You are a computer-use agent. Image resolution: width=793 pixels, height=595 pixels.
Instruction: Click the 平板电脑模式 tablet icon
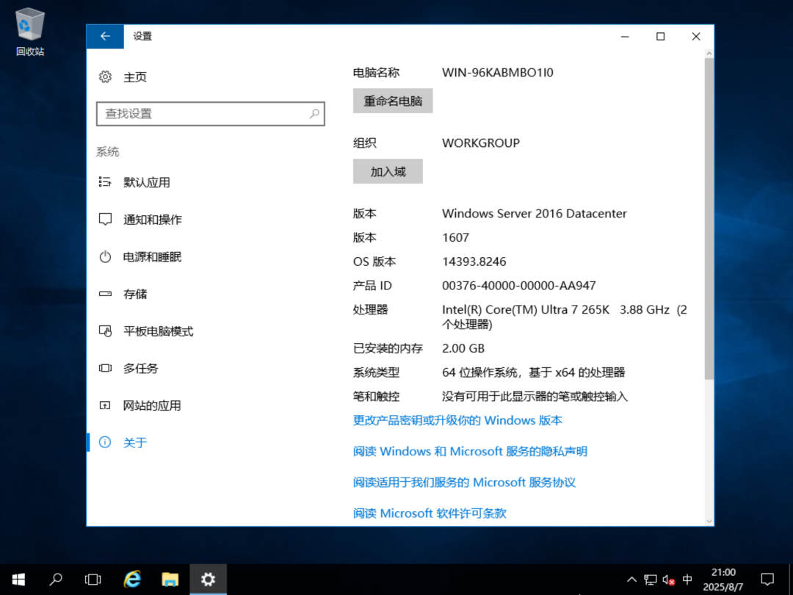[105, 331]
